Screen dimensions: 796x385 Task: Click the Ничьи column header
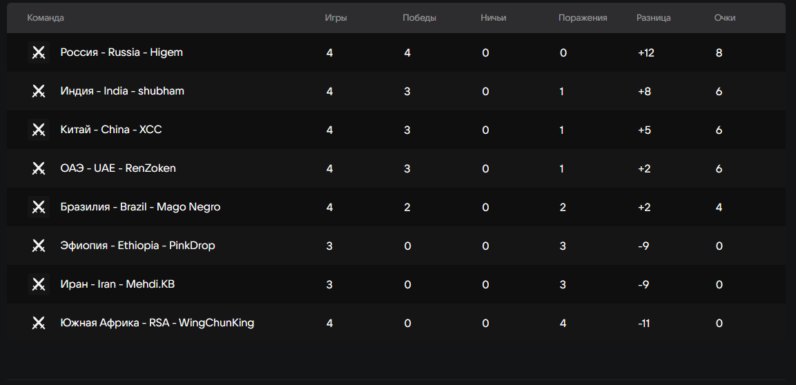coord(494,18)
